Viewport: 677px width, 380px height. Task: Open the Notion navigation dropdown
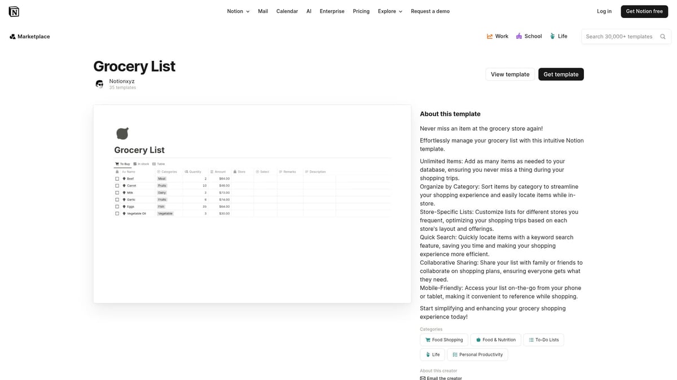(238, 11)
